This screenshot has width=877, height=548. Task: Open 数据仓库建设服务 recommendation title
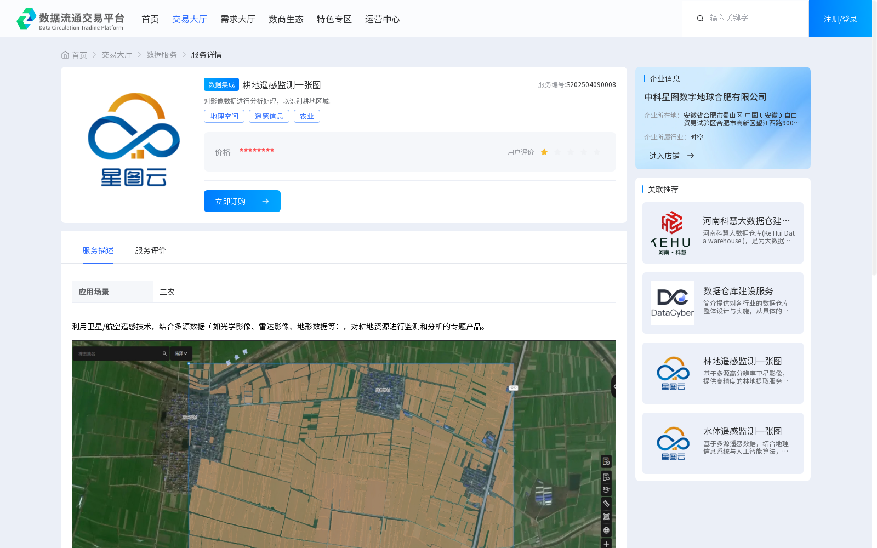(x=738, y=291)
